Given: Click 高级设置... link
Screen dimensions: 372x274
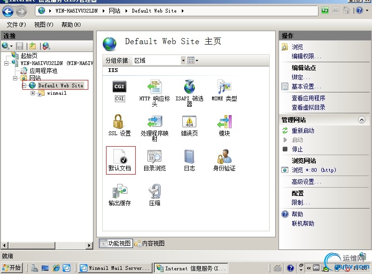Looking at the screenshot, I should pyautogui.click(x=306, y=182).
